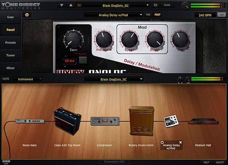Click the Rotary Drum+Horn label
Screen dimensions: 228x165
[x=141, y=145]
